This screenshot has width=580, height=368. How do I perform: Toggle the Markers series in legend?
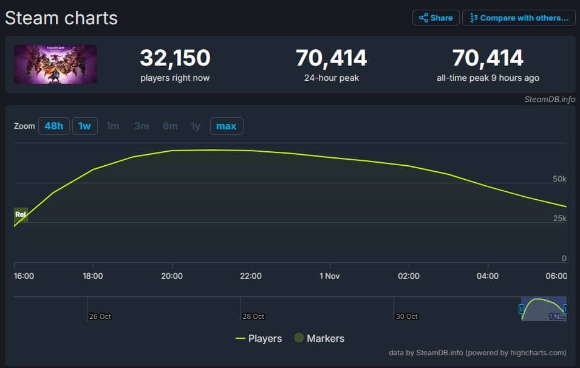click(319, 338)
